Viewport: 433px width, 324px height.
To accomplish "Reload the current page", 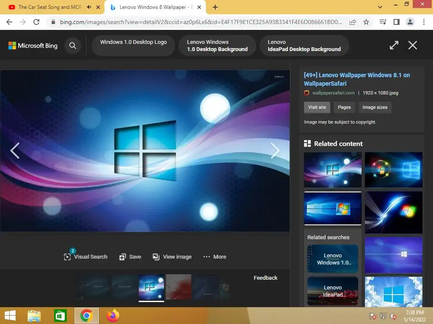I will [36, 22].
